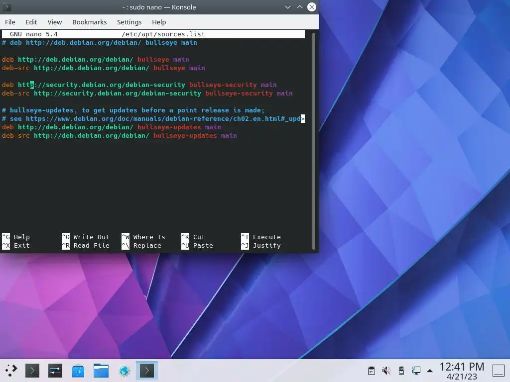The width and height of the screenshot is (510, 382).
Task: Click the ^X Exit shortcut label
Action: tap(16, 245)
